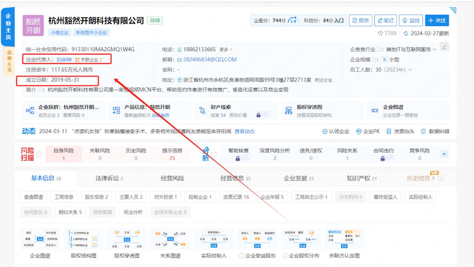474x267 pixels.
Task: Click the lock icon under 智能核查
Action: (238, 158)
